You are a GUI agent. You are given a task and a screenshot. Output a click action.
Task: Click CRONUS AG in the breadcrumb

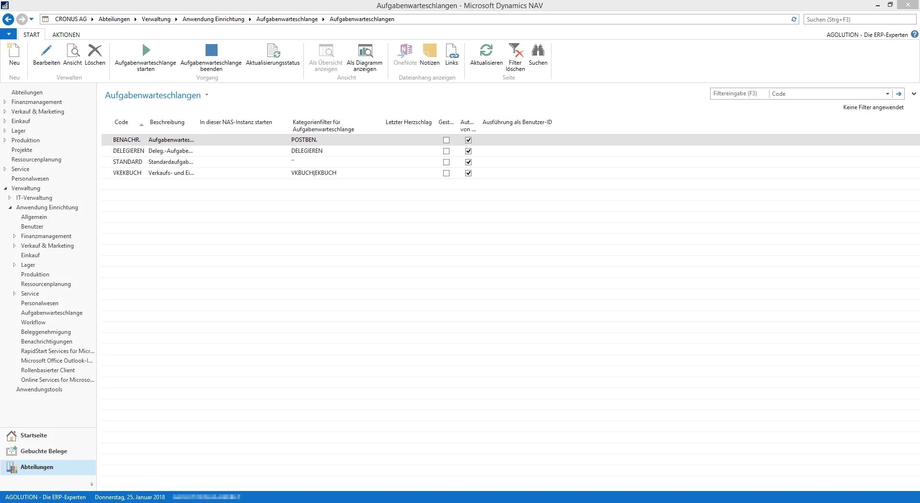(71, 19)
